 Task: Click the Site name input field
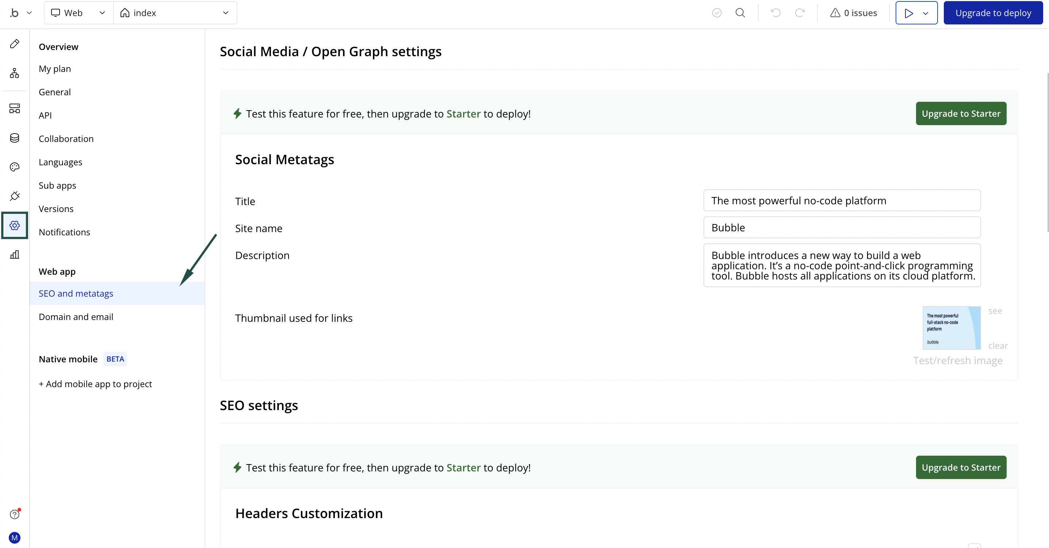[x=842, y=227]
